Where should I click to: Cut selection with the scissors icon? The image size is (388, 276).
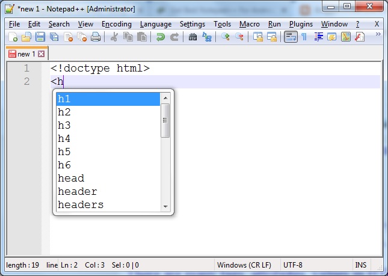click(114, 37)
